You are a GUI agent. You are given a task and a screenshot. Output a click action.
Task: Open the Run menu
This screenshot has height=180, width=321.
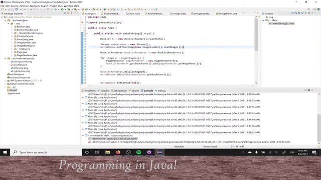[60, 6]
